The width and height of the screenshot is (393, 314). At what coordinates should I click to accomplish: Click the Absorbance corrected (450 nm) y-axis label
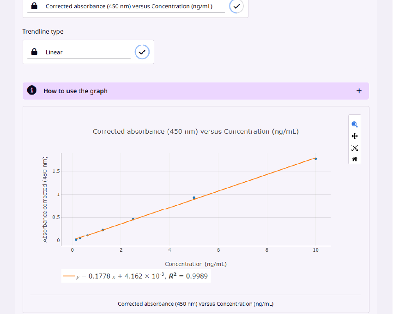[45, 199]
